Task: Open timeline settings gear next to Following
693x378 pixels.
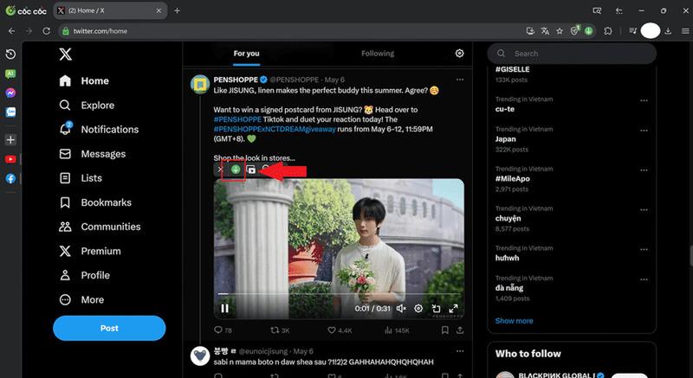Action: pos(460,54)
